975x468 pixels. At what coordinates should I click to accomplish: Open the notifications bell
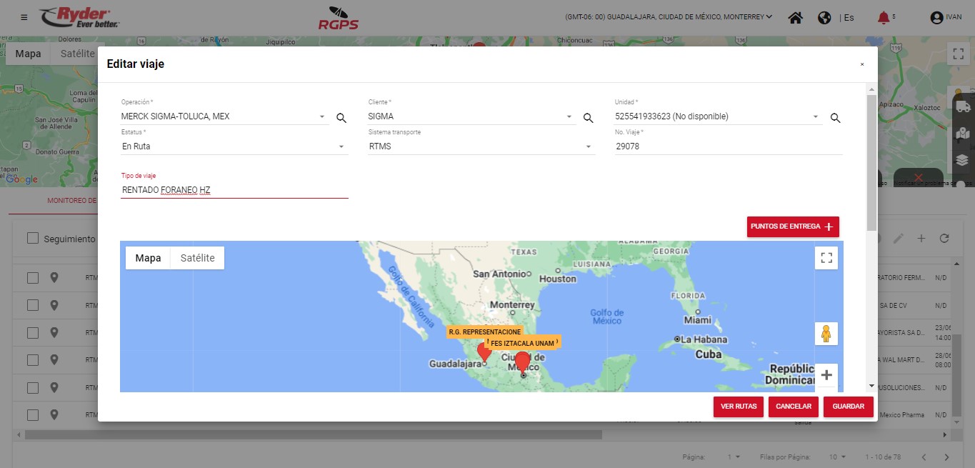pyautogui.click(x=884, y=18)
